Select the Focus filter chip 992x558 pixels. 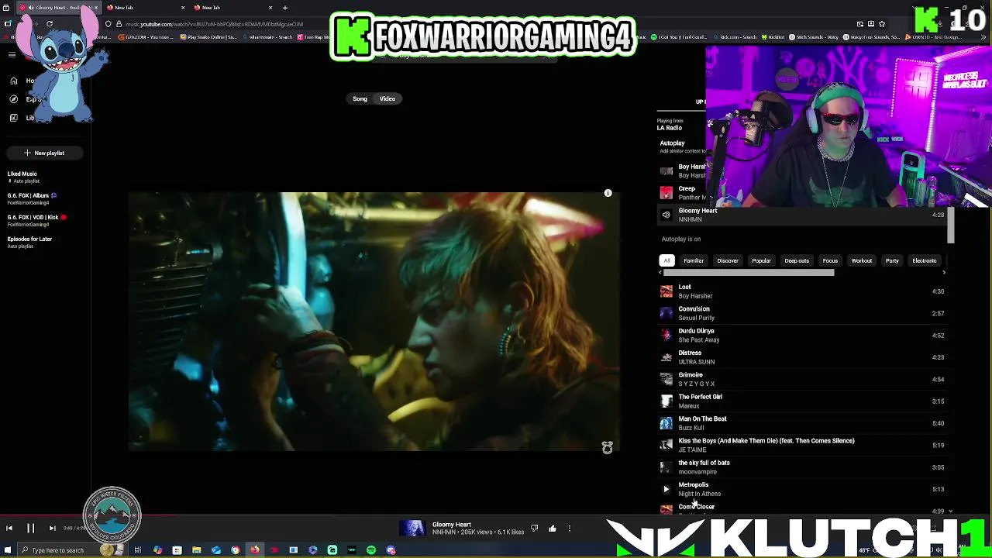pyautogui.click(x=830, y=260)
